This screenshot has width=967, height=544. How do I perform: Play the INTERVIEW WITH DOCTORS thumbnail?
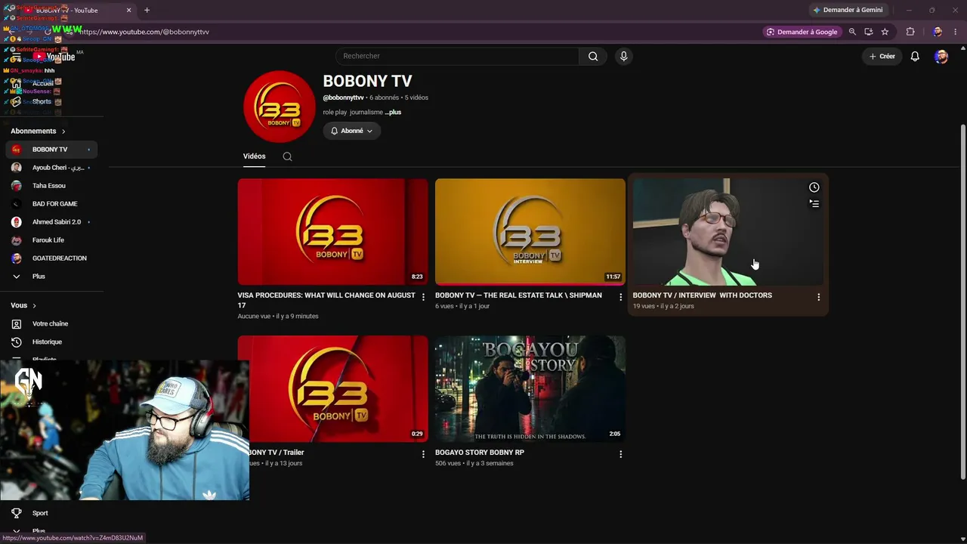pos(728,232)
